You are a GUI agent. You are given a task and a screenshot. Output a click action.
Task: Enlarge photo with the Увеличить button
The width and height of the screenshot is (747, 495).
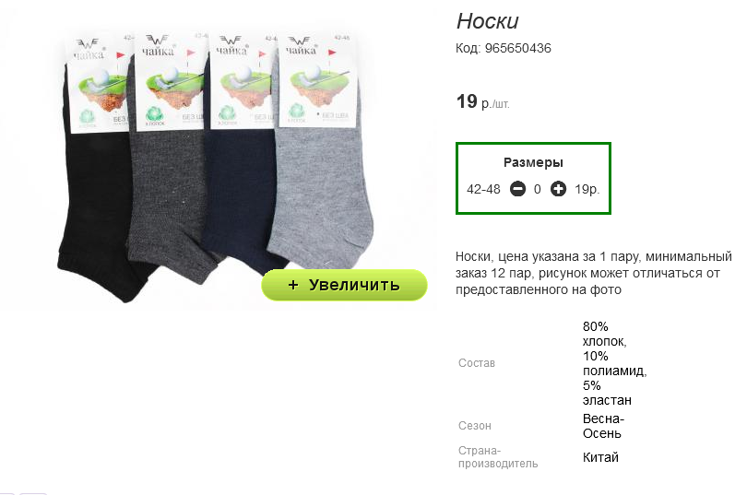344,285
